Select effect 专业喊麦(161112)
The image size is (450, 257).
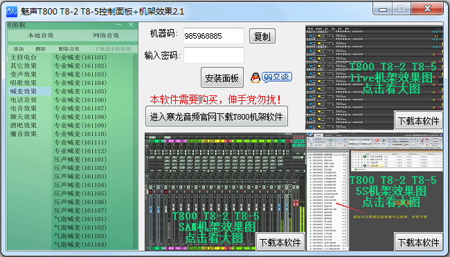click(80, 151)
